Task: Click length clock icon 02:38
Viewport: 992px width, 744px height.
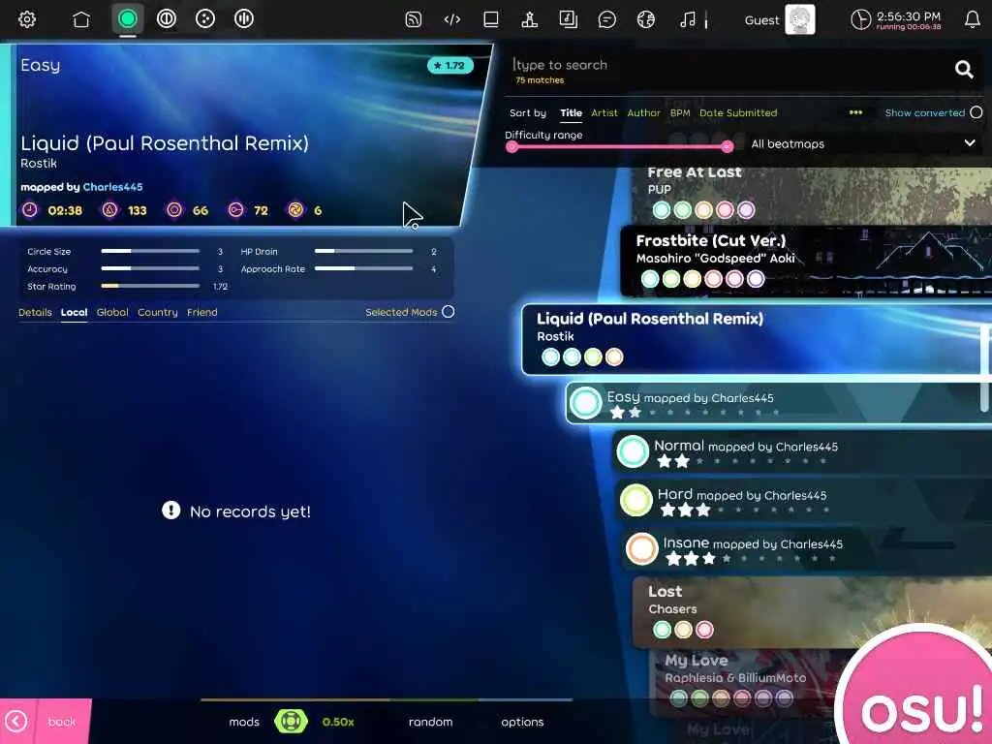Action: 30,210
